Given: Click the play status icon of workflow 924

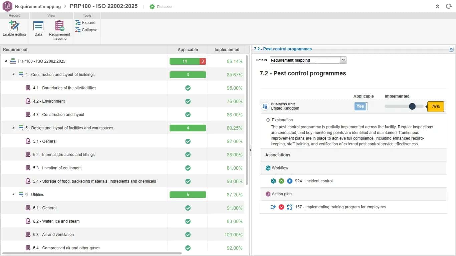Looking at the screenshot, I should [x=290, y=181].
